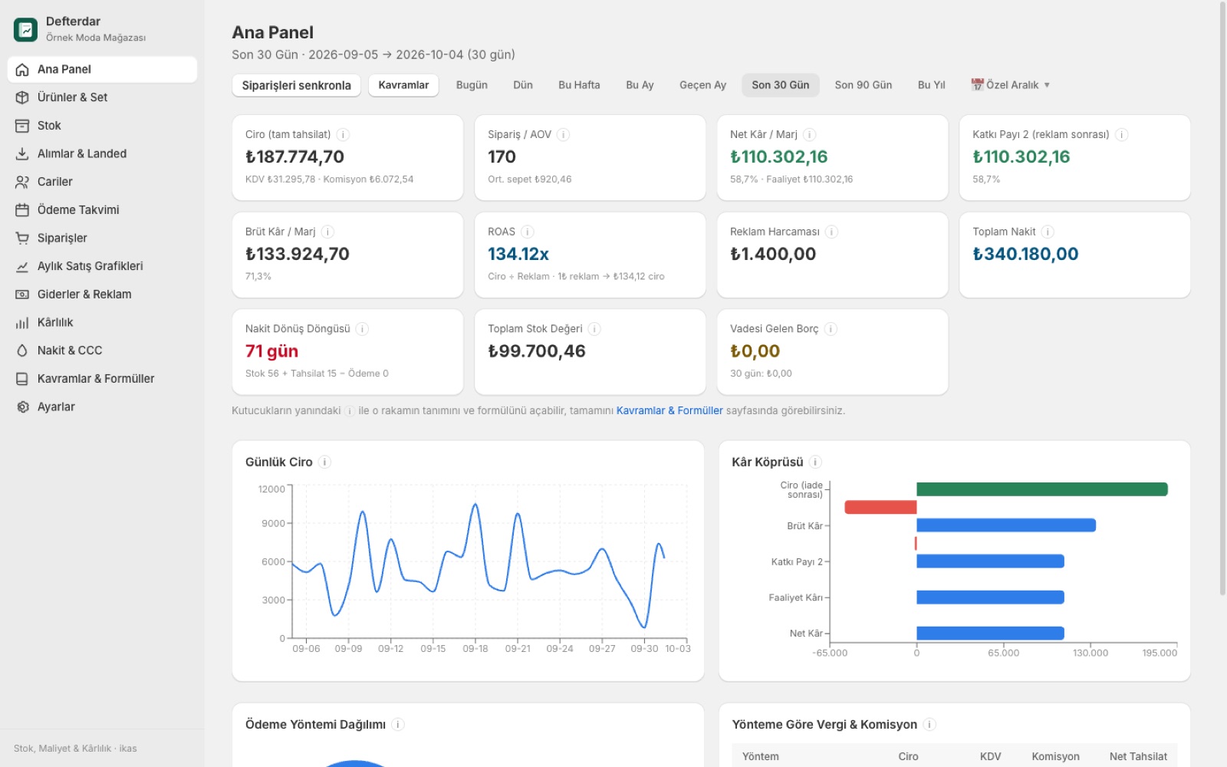Click the info icon for Katkı Payı 2

1122,134
